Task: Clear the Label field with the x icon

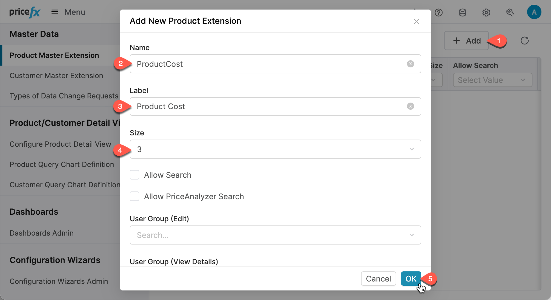Action: [411, 106]
